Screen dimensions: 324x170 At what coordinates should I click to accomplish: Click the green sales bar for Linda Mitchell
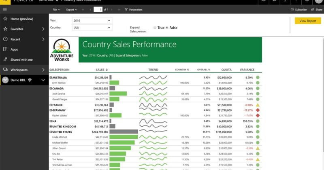124,137
